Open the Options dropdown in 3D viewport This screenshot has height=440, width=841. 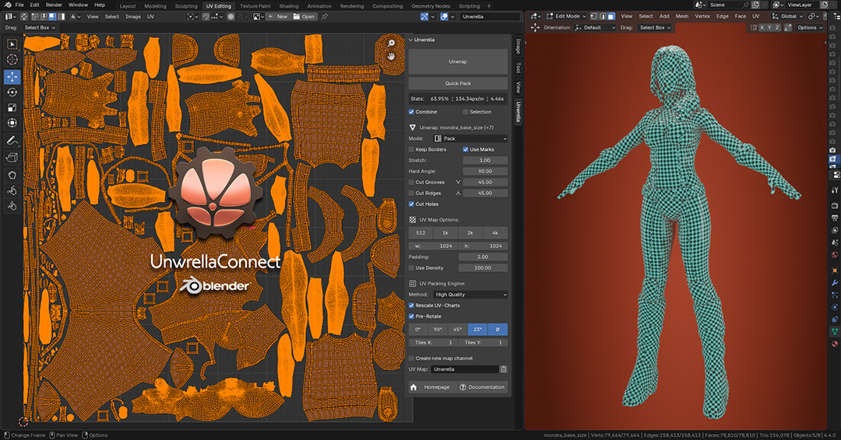(x=809, y=27)
